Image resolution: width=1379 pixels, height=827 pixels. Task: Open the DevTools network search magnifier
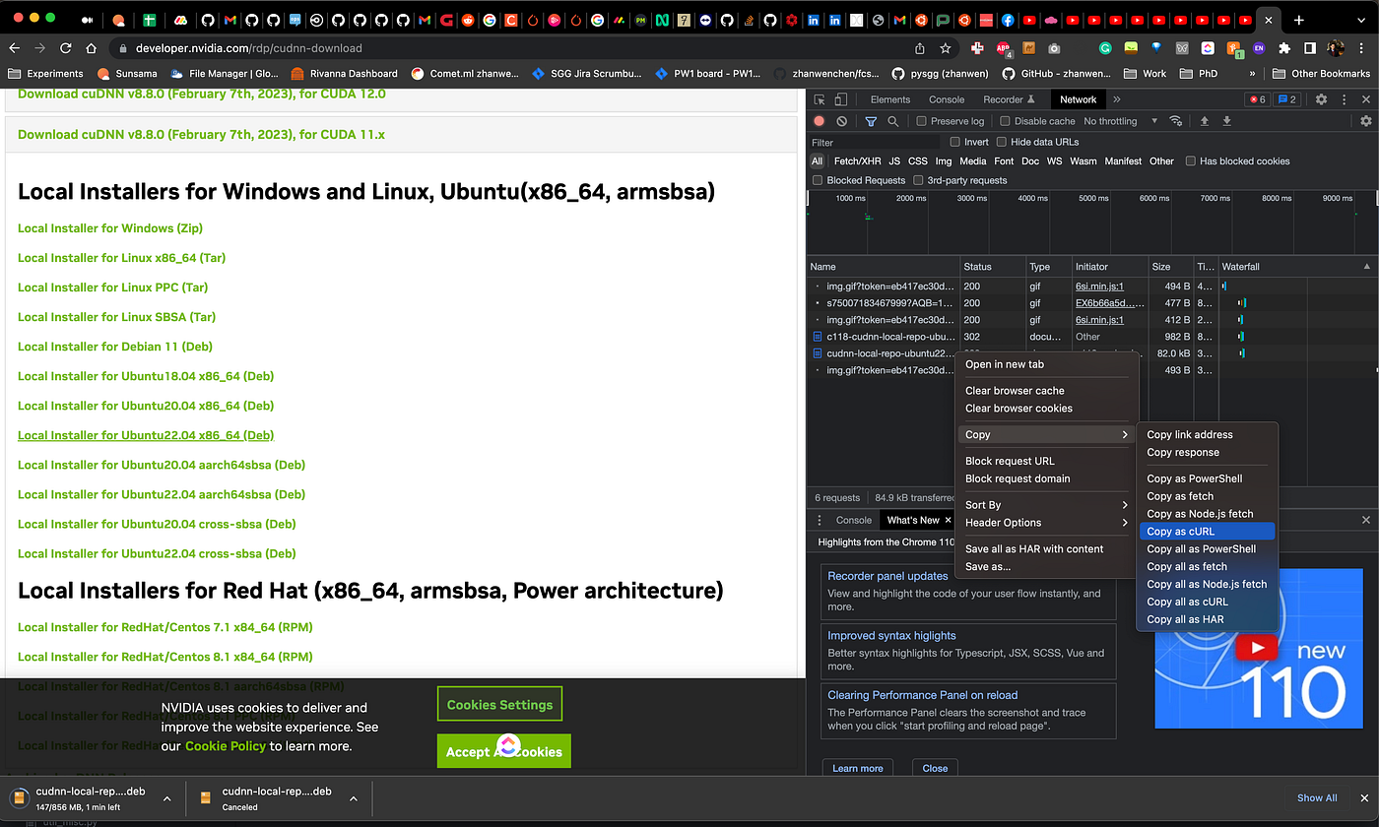click(893, 121)
